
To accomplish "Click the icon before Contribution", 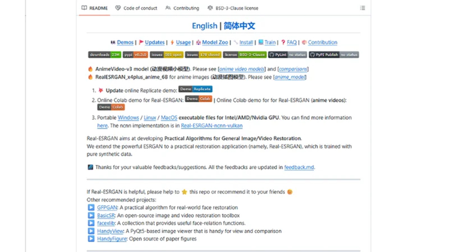I will coord(304,43).
